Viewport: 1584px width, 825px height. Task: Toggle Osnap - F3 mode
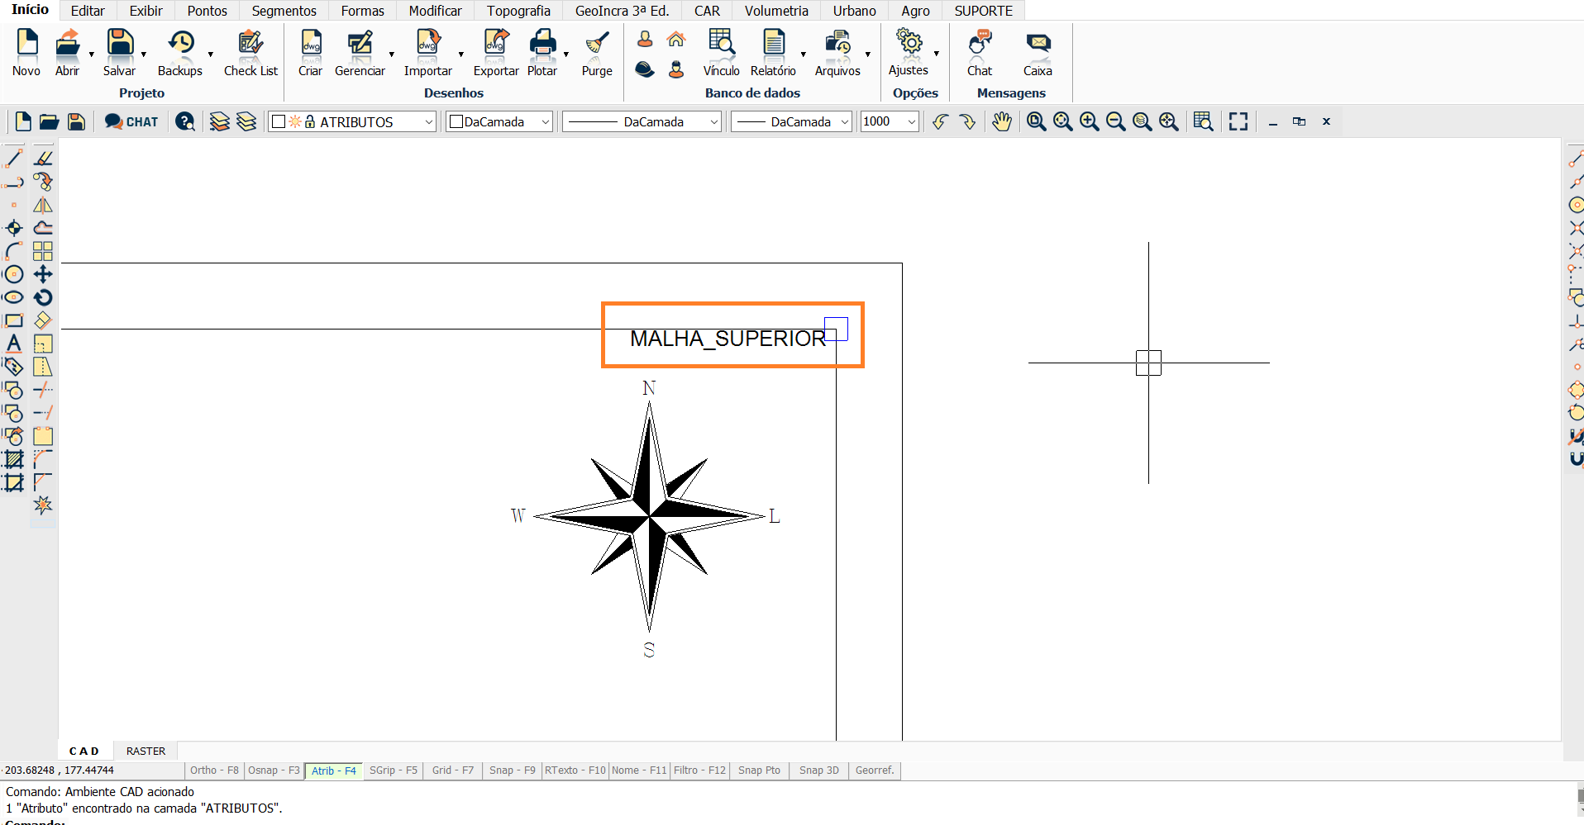coord(274,770)
